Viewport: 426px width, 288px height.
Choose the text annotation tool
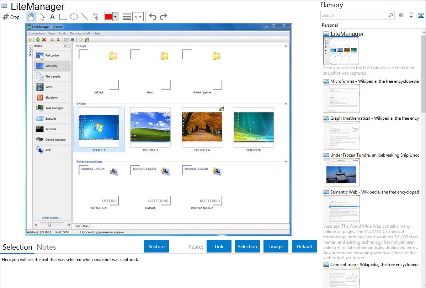[x=52, y=17]
